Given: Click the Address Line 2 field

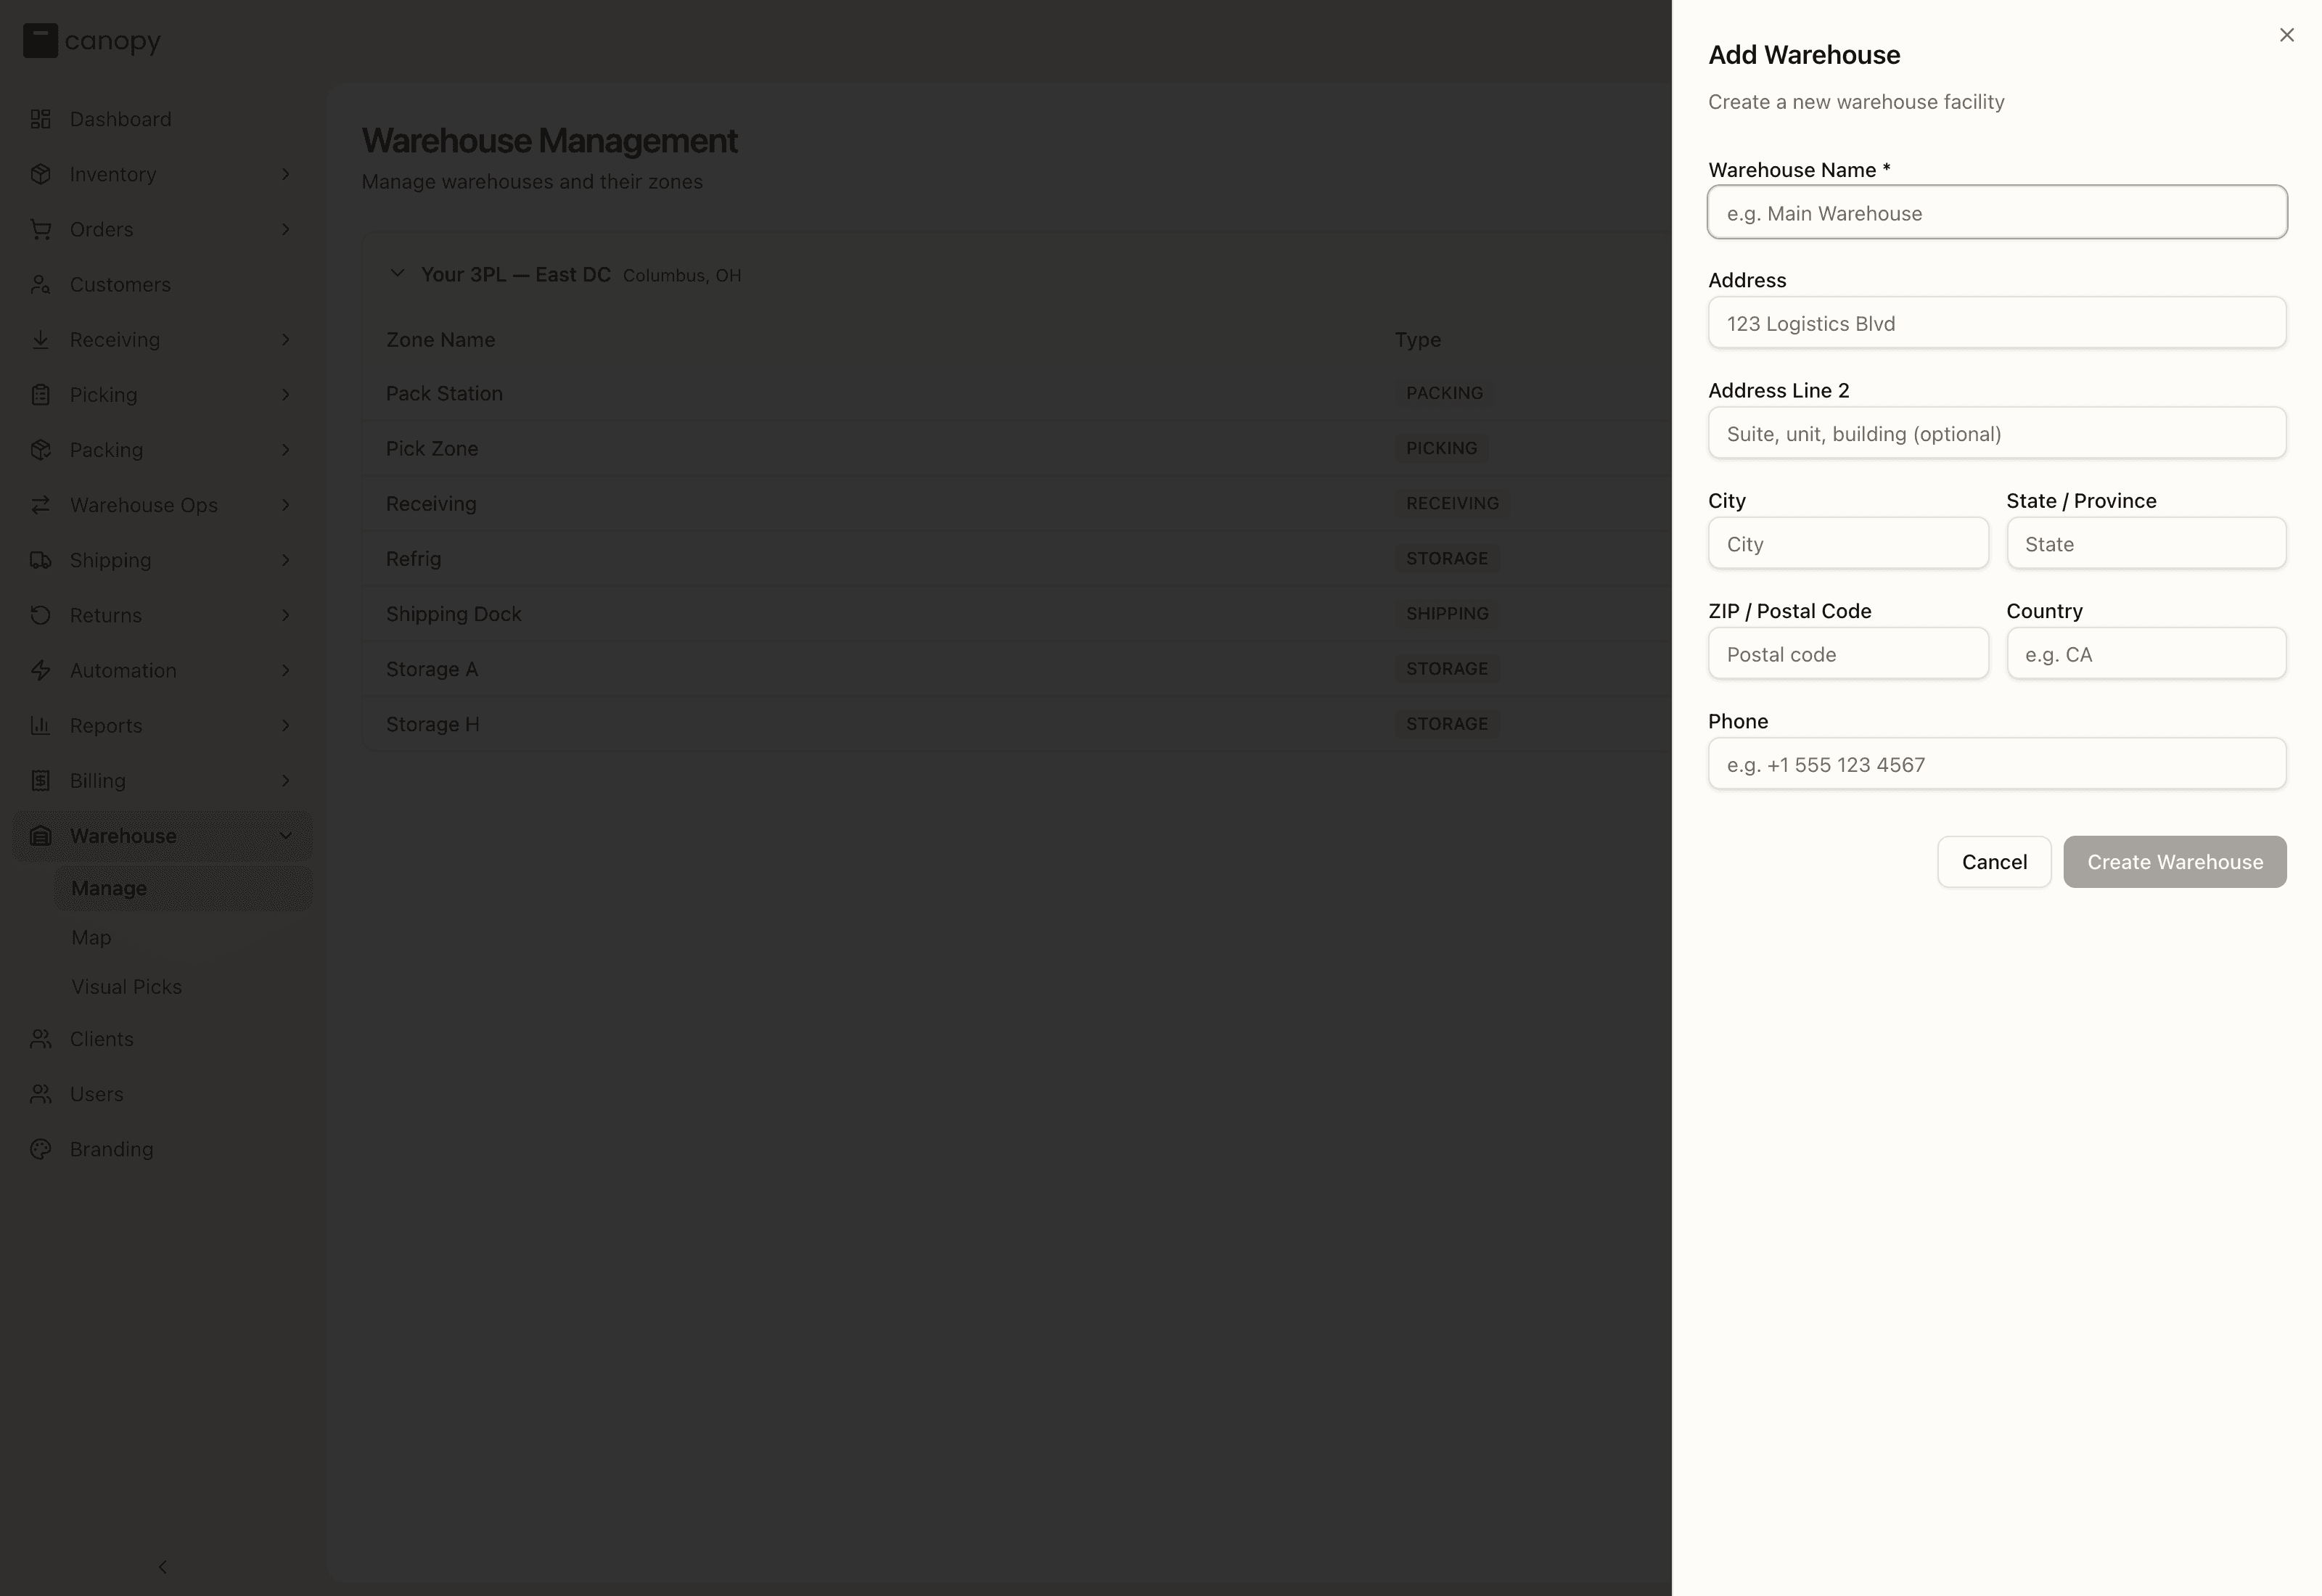Looking at the screenshot, I should 1997,432.
